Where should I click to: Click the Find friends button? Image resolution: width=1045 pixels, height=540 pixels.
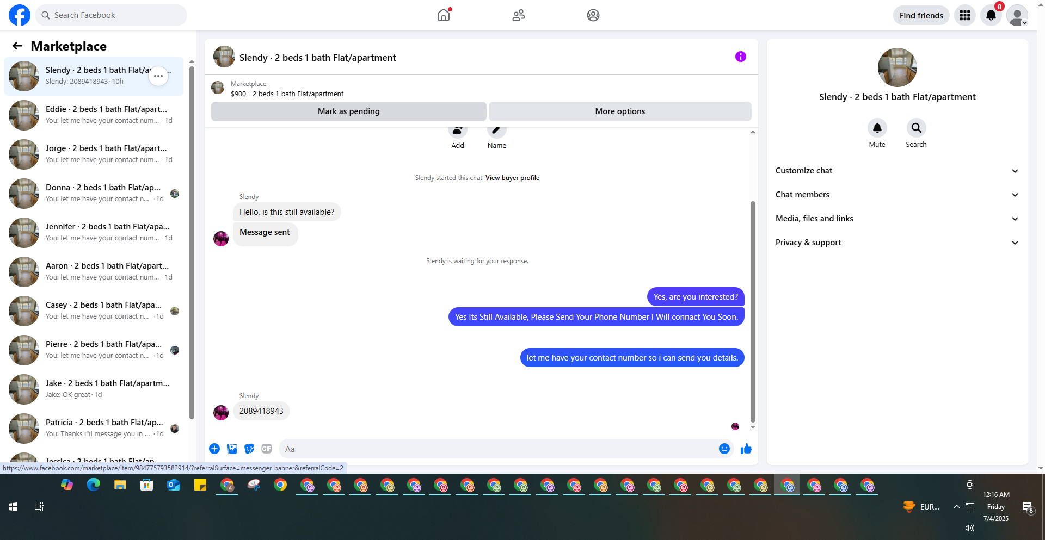pos(921,15)
